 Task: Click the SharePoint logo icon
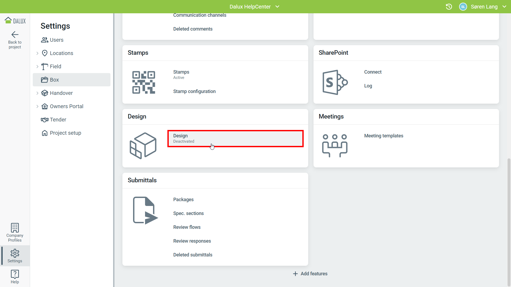click(335, 82)
